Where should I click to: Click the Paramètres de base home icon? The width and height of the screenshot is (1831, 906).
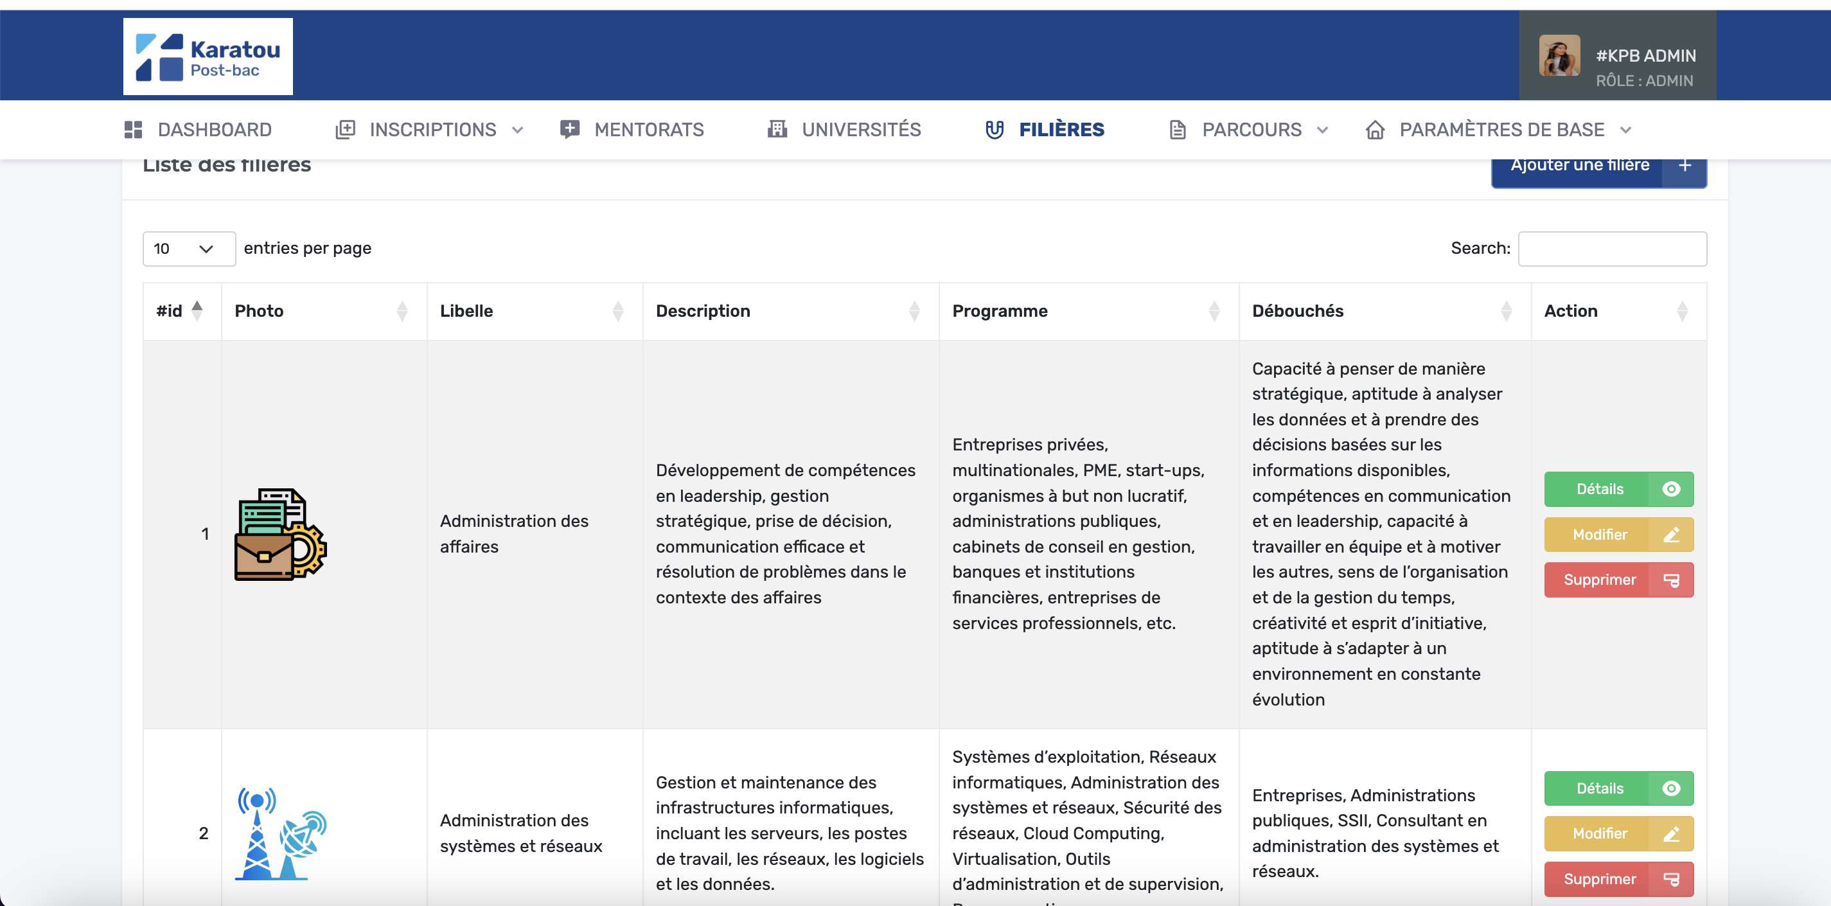(x=1375, y=129)
